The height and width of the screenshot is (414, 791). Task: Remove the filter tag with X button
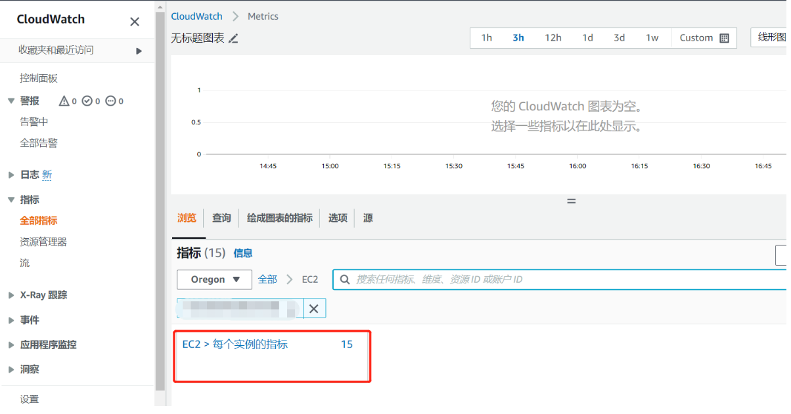[x=314, y=308]
